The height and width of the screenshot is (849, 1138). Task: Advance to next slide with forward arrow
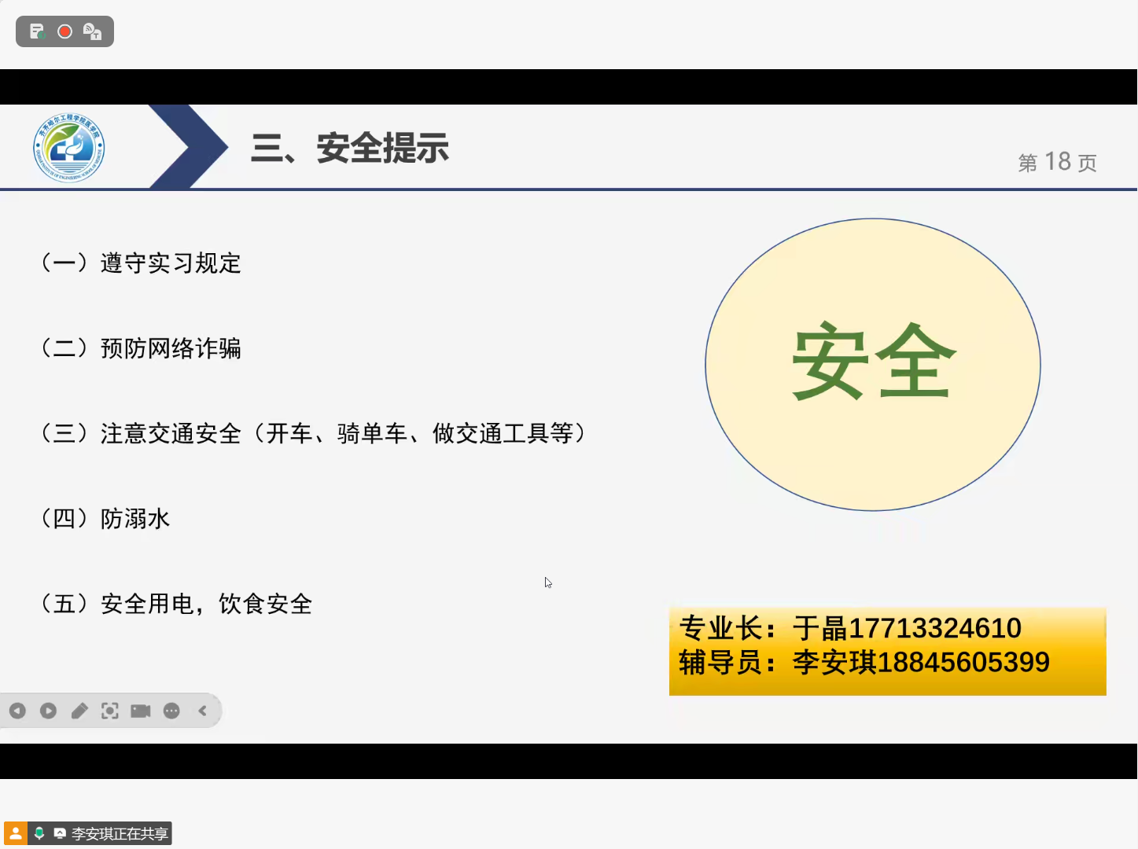(48, 711)
